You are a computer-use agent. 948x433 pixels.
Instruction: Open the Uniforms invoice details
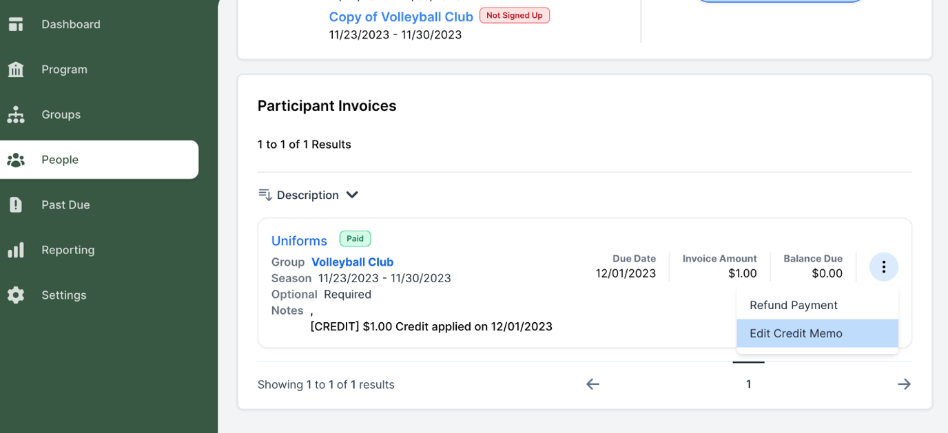(299, 240)
